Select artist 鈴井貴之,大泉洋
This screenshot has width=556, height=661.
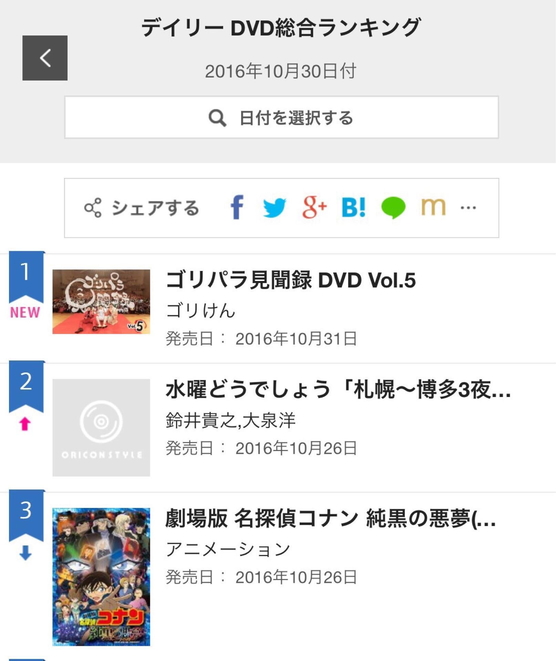coord(230,420)
